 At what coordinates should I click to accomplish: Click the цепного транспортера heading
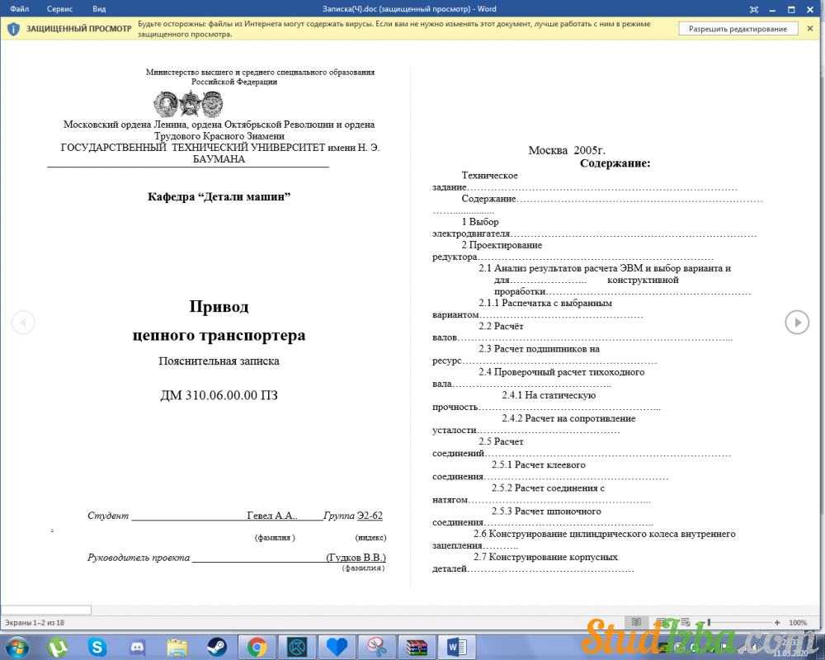(219, 335)
